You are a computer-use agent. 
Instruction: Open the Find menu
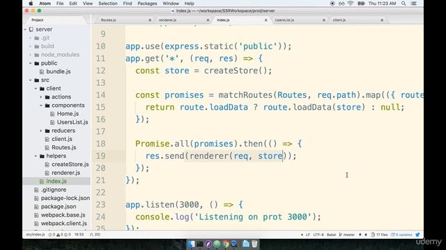pos(128,3)
